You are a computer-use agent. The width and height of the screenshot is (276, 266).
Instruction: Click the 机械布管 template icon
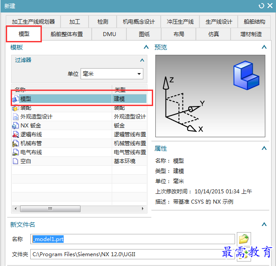click(x=16, y=143)
